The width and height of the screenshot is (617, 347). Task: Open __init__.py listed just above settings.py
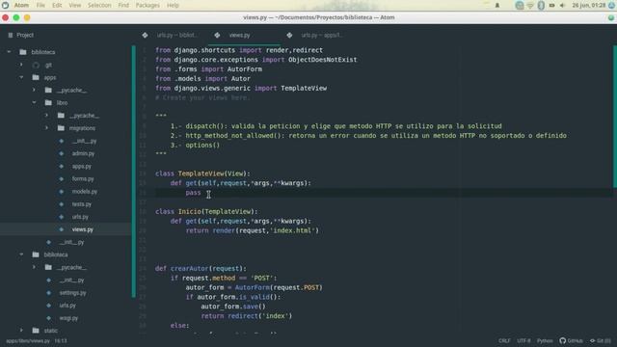tap(71, 280)
